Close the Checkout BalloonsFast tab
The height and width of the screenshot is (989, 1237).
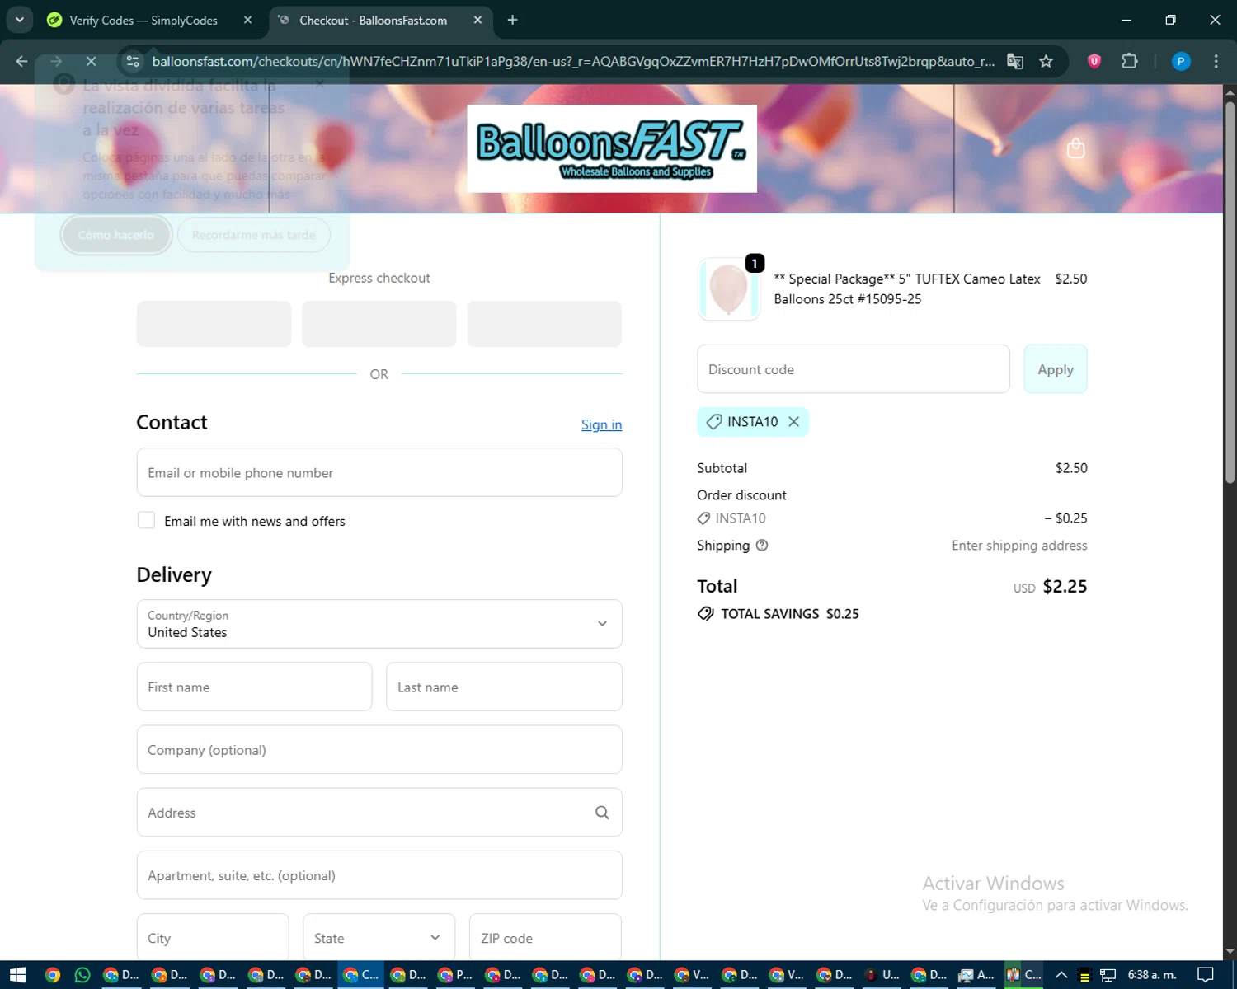pyautogui.click(x=477, y=20)
